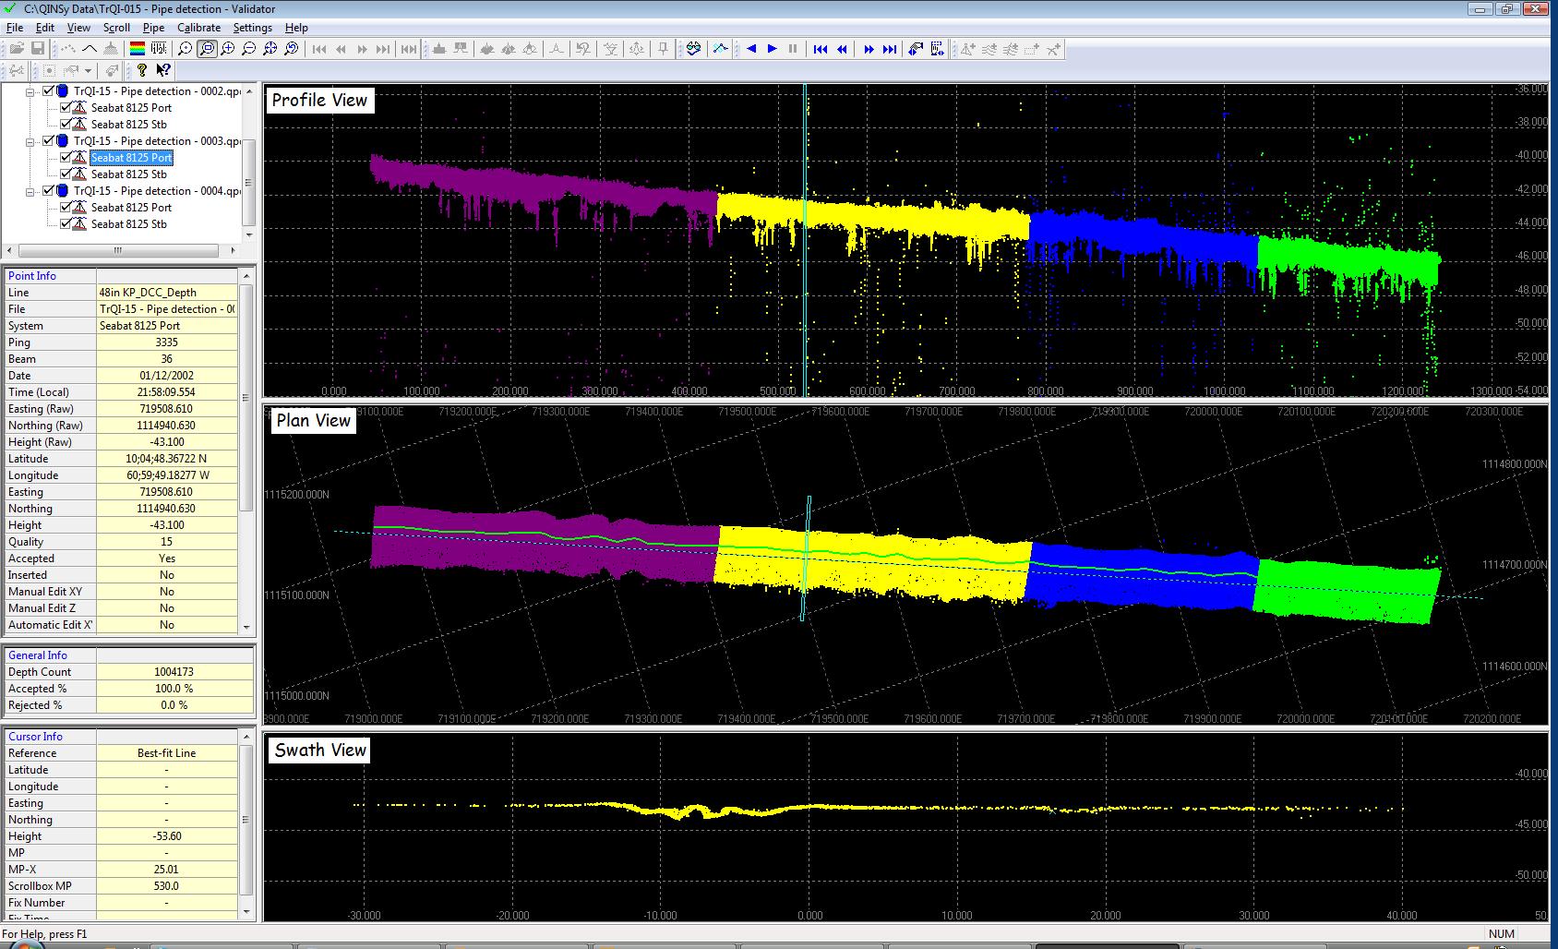Click the yellow question mark help icon

click(x=141, y=70)
